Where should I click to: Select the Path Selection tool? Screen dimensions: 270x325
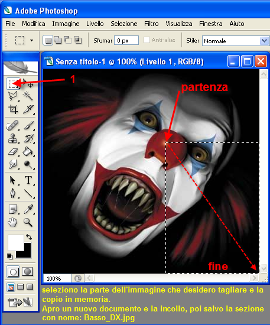(13, 180)
